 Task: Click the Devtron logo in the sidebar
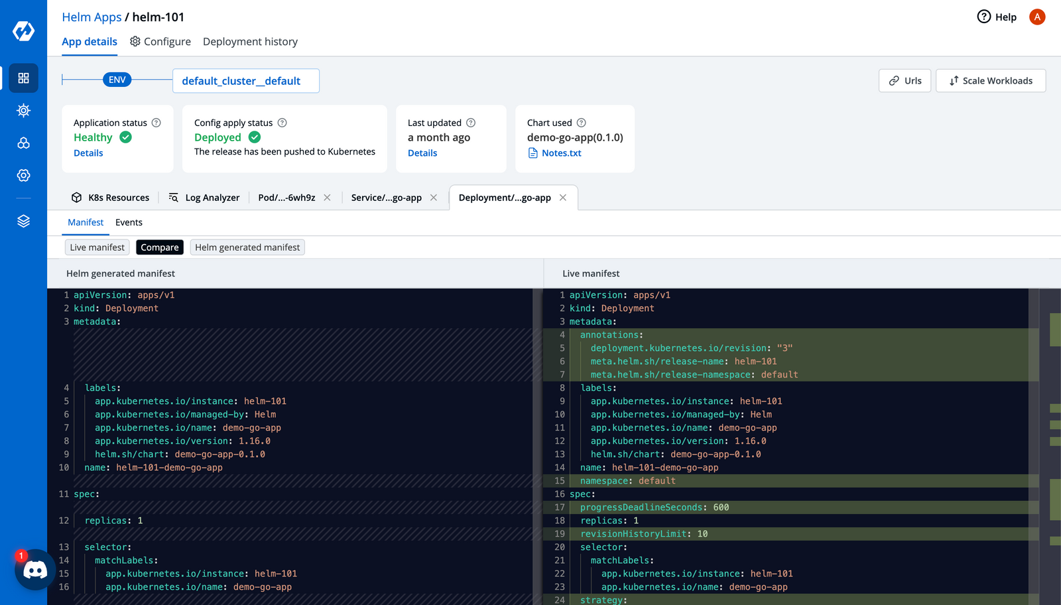(x=23, y=29)
